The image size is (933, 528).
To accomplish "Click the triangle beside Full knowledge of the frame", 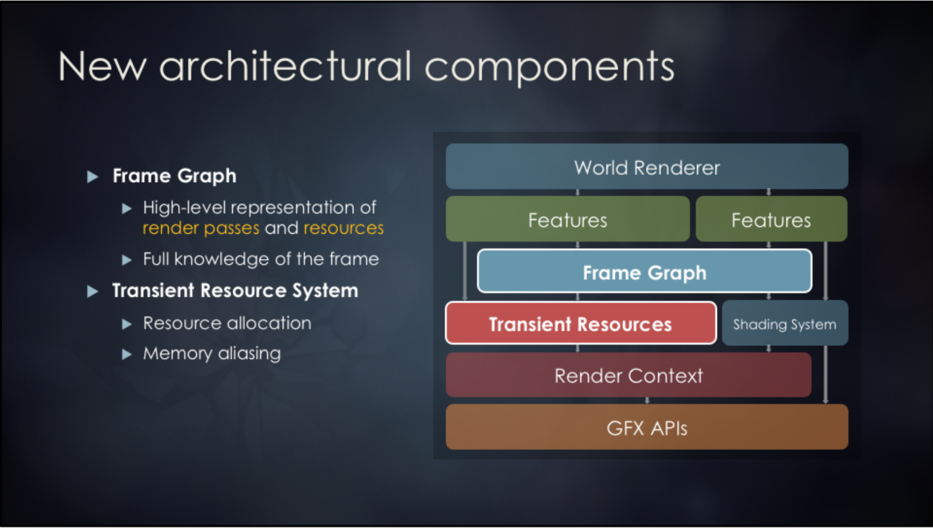I will [x=127, y=259].
